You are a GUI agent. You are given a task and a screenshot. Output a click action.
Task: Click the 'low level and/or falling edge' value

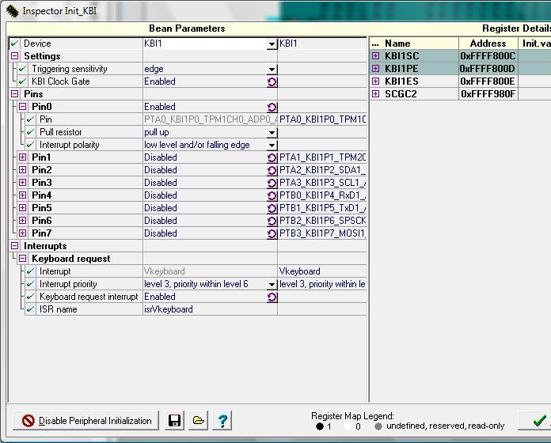coord(197,145)
